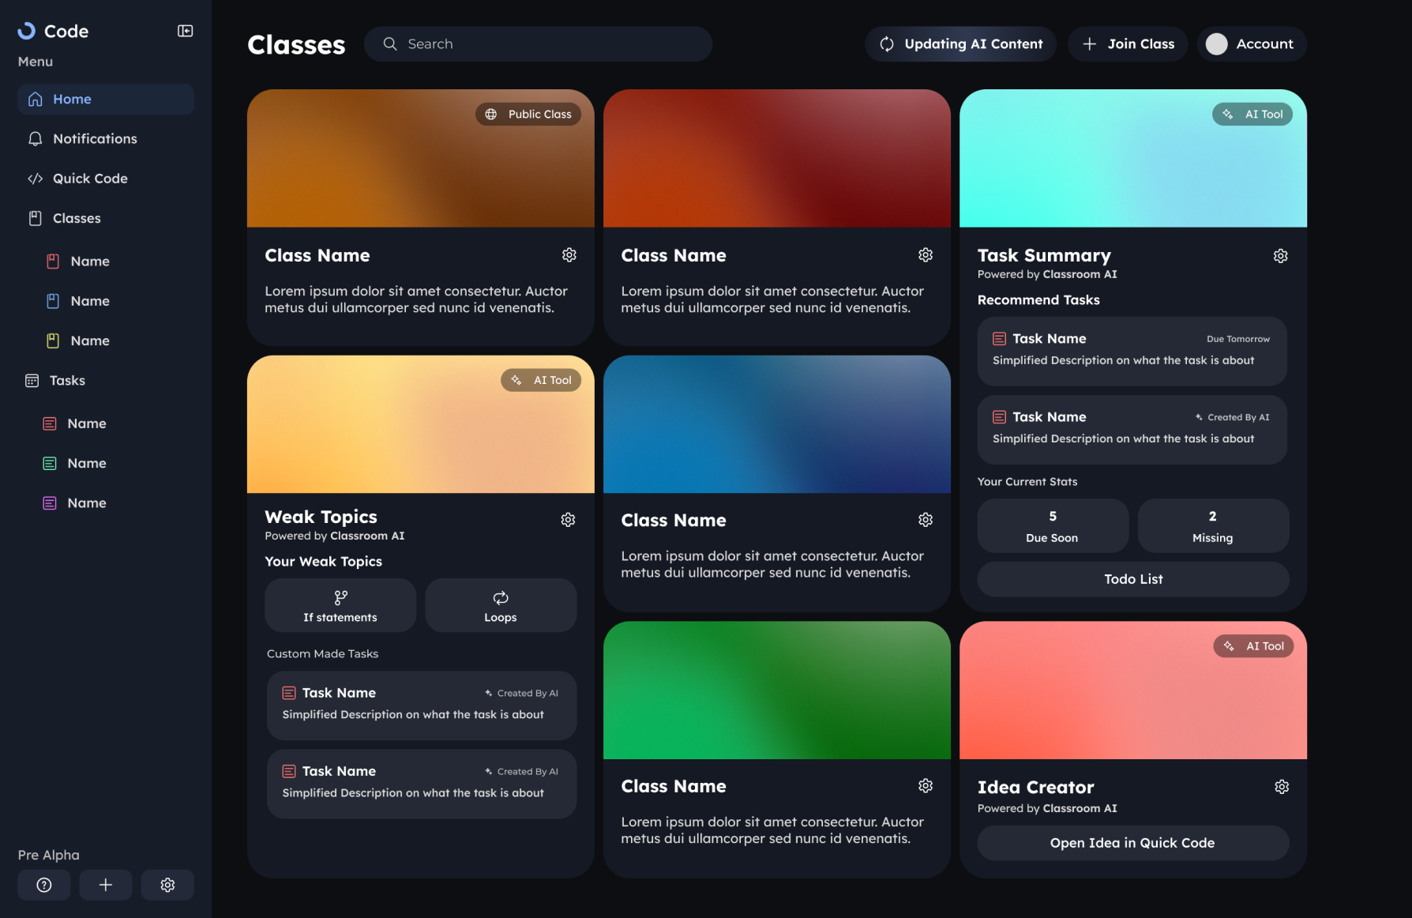Expand the Classes section in sidebar
This screenshot has width=1412, height=918.
77,218
